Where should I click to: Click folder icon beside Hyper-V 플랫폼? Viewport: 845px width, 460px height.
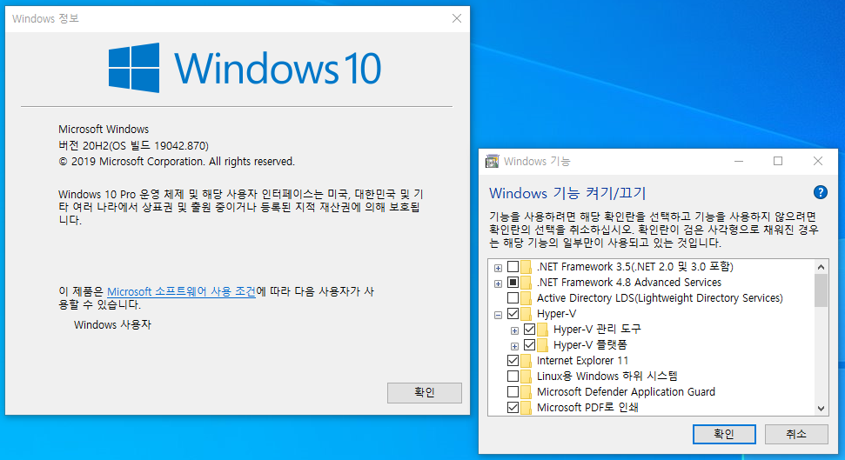coord(543,344)
